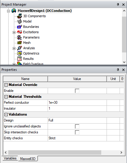The width and height of the screenshot is (127, 163).
Task: Select the Parameters tree item
Action: [x=31, y=37]
